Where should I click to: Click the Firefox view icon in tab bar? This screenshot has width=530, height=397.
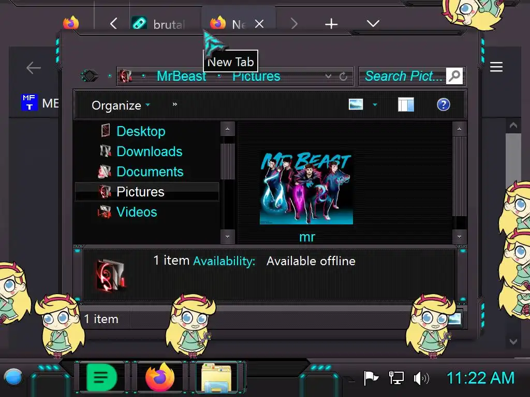pyautogui.click(x=71, y=23)
